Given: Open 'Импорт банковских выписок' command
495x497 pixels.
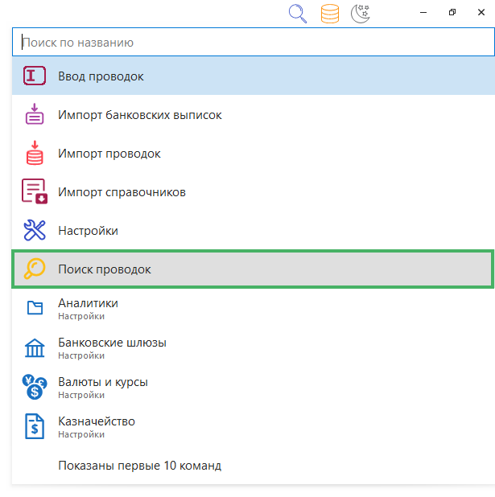Looking at the screenshot, I should (x=139, y=115).
